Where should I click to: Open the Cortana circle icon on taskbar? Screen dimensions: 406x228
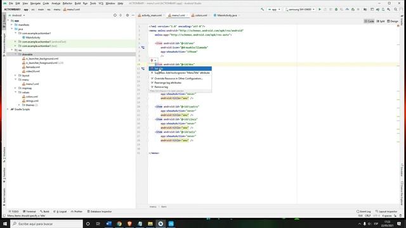point(88,224)
